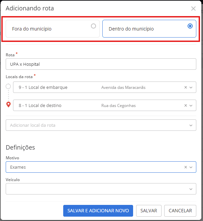The image size is (203, 221).
Task: Select the Fora do município radio option
Action: click(x=93, y=26)
